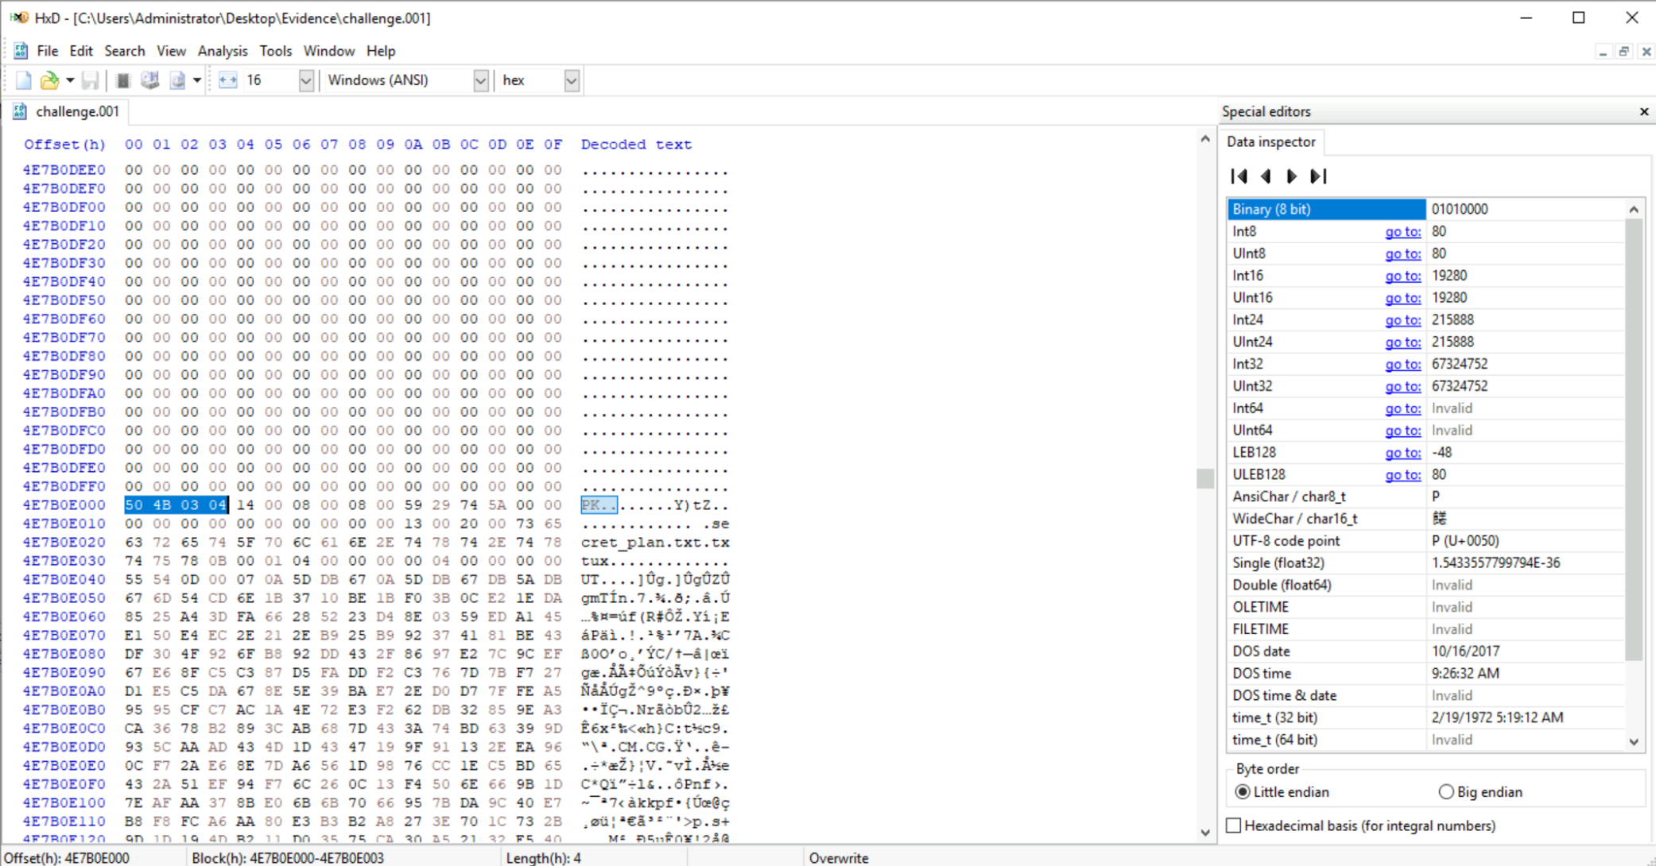
Task: Select Little endian byte order
Action: (x=1243, y=792)
